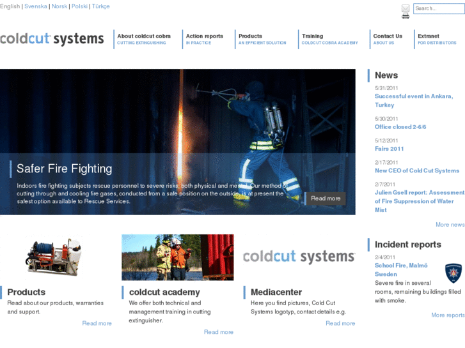Viewport: 465px width, 348px height.
Task: Click the Incident reports heading
Action: [x=408, y=245]
